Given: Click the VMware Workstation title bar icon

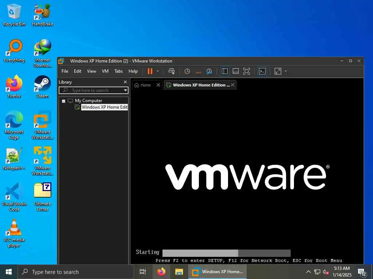Looking at the screenshot, I should [61, 61].
